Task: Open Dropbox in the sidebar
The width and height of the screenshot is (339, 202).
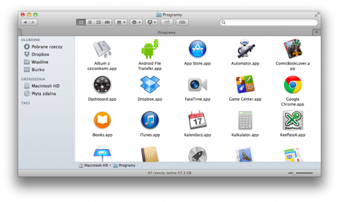Action: point(40,54)
